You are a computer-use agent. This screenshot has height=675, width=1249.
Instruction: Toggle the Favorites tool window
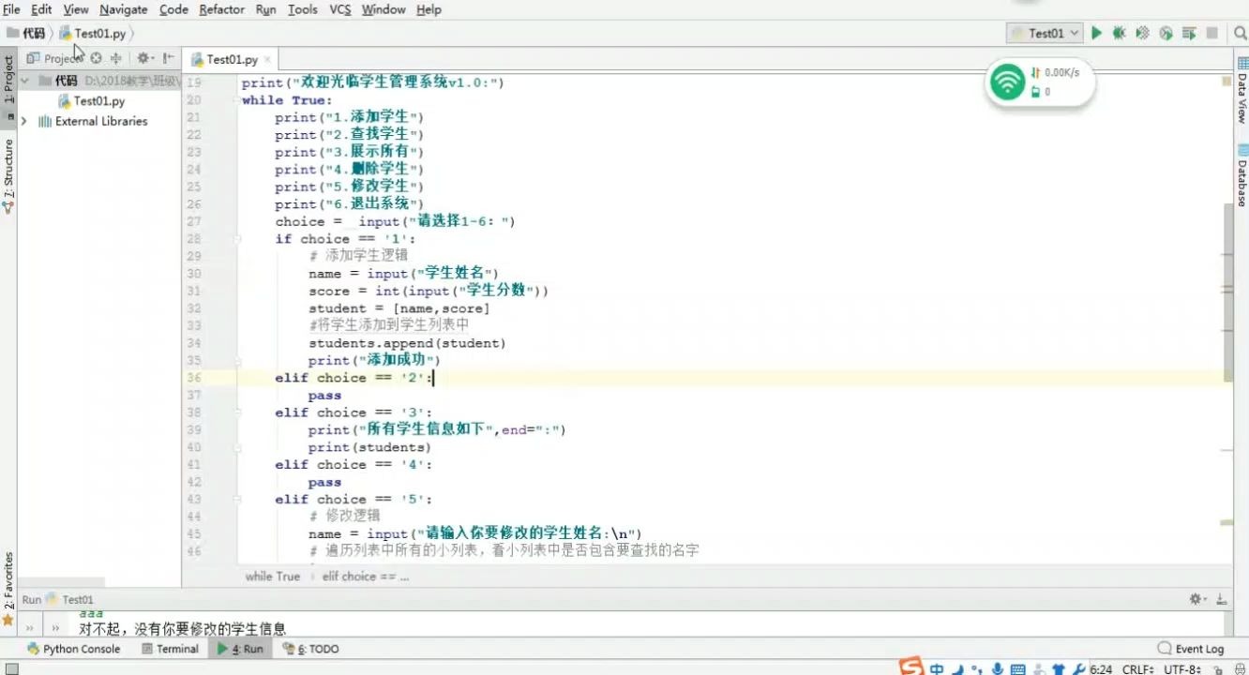[9, 576]
